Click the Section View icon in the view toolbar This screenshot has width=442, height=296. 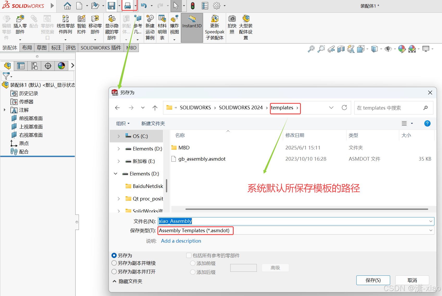[x=341, y=49]
